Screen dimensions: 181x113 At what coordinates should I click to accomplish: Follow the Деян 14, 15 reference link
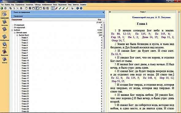click(x=150, y=37)
